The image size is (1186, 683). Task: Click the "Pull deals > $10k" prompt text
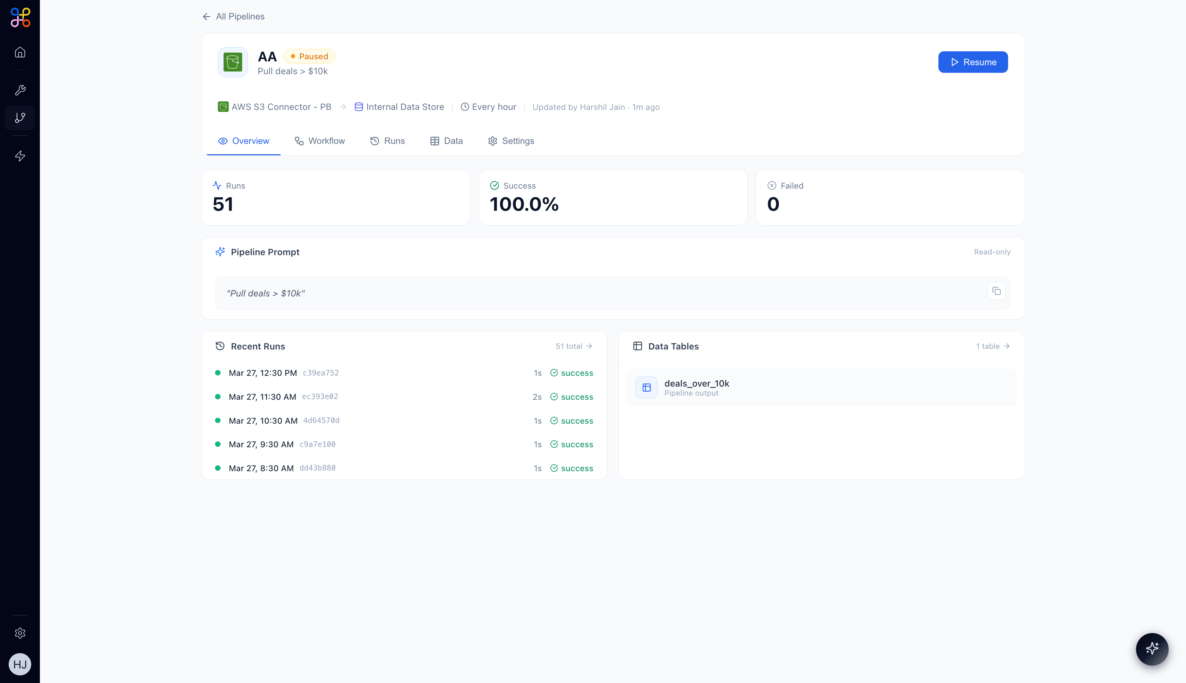tap(266, 293)
